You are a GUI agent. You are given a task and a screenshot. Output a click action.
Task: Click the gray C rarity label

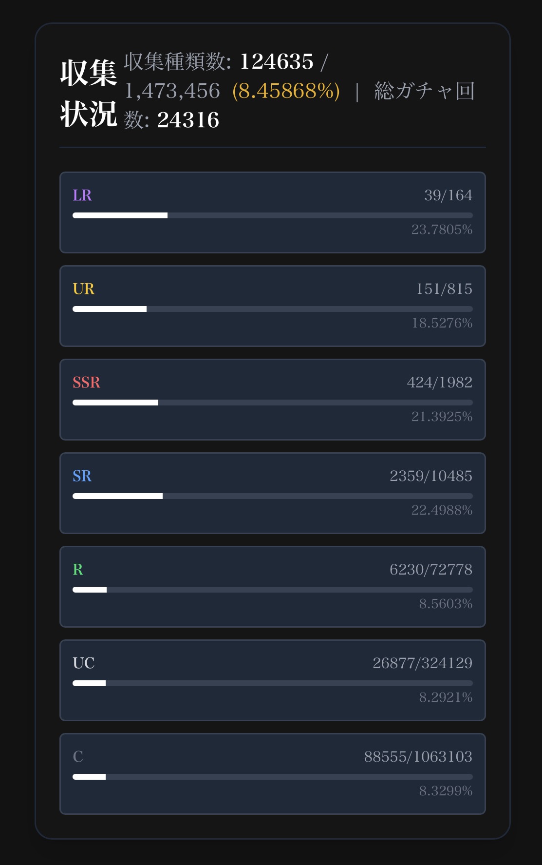click(x=77, y=757)
